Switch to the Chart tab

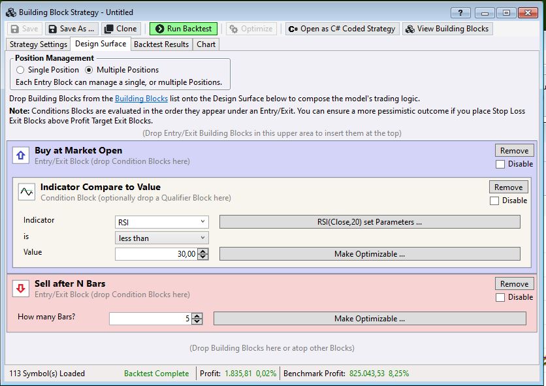205,44
